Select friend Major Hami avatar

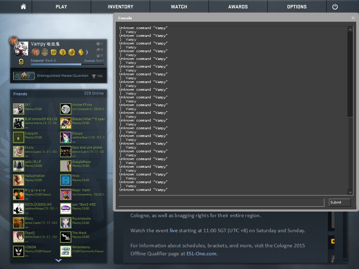tap(66, 194)
